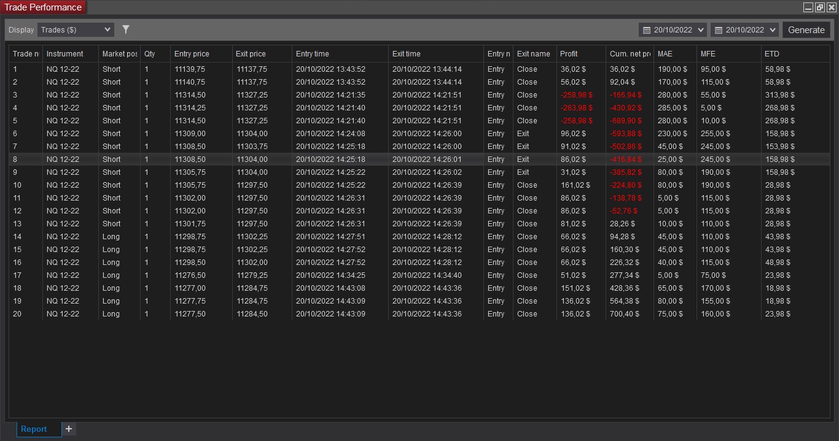The height and width of the screenshot is (441, 839).
Task: Open the start date calendar icon
Action: 646,29
